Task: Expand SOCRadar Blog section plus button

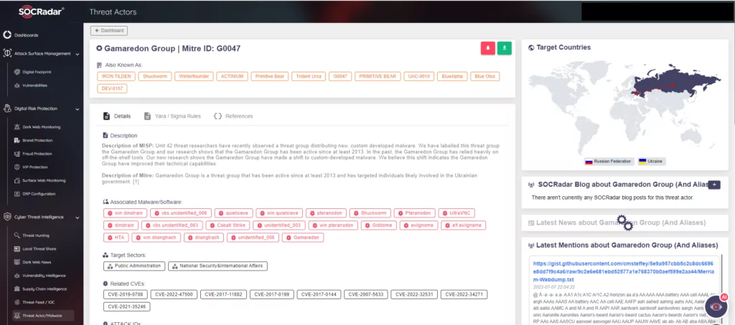Action: tap(714, 185)
